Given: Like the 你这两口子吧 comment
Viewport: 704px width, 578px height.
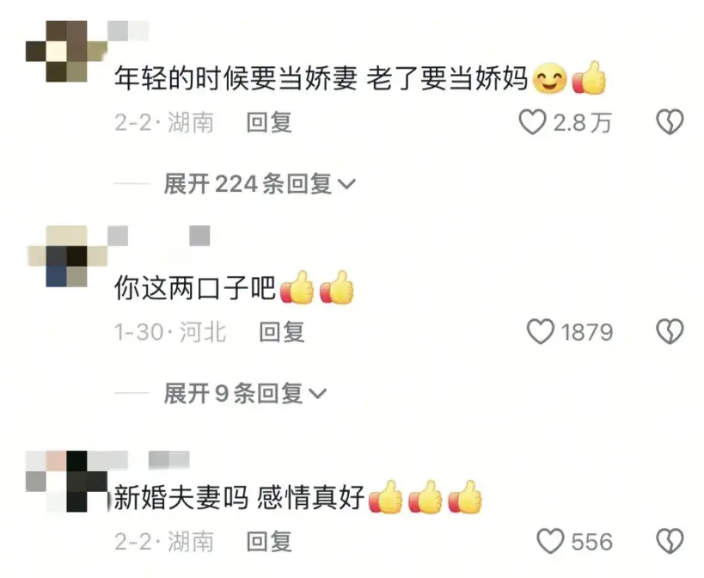Looking at the screenshot, I should (x=540, y=331).
